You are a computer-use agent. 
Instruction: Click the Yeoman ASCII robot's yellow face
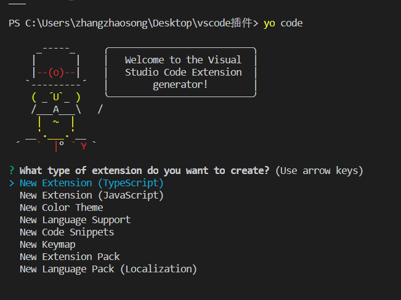click(x=55, y=97)
